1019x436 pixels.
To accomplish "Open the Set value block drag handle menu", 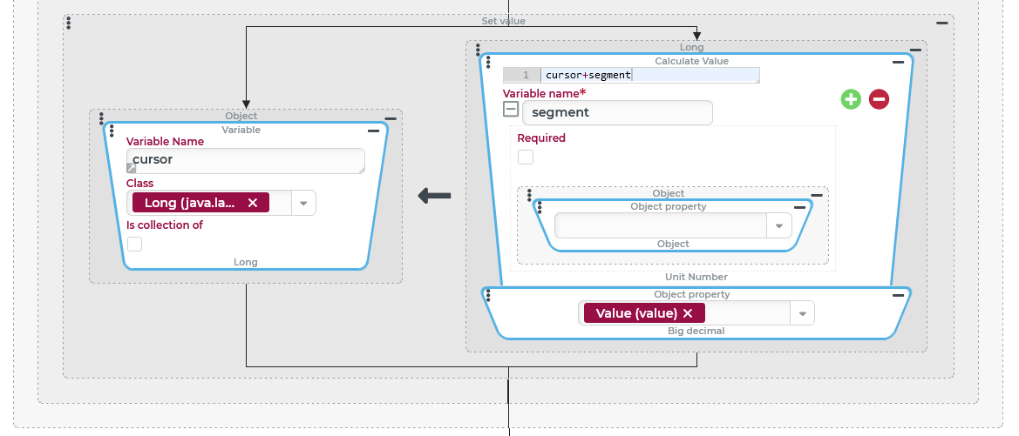I will (69, 23).
